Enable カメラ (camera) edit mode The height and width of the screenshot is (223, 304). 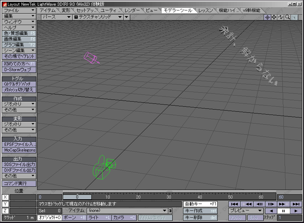(x=124, y=218)
